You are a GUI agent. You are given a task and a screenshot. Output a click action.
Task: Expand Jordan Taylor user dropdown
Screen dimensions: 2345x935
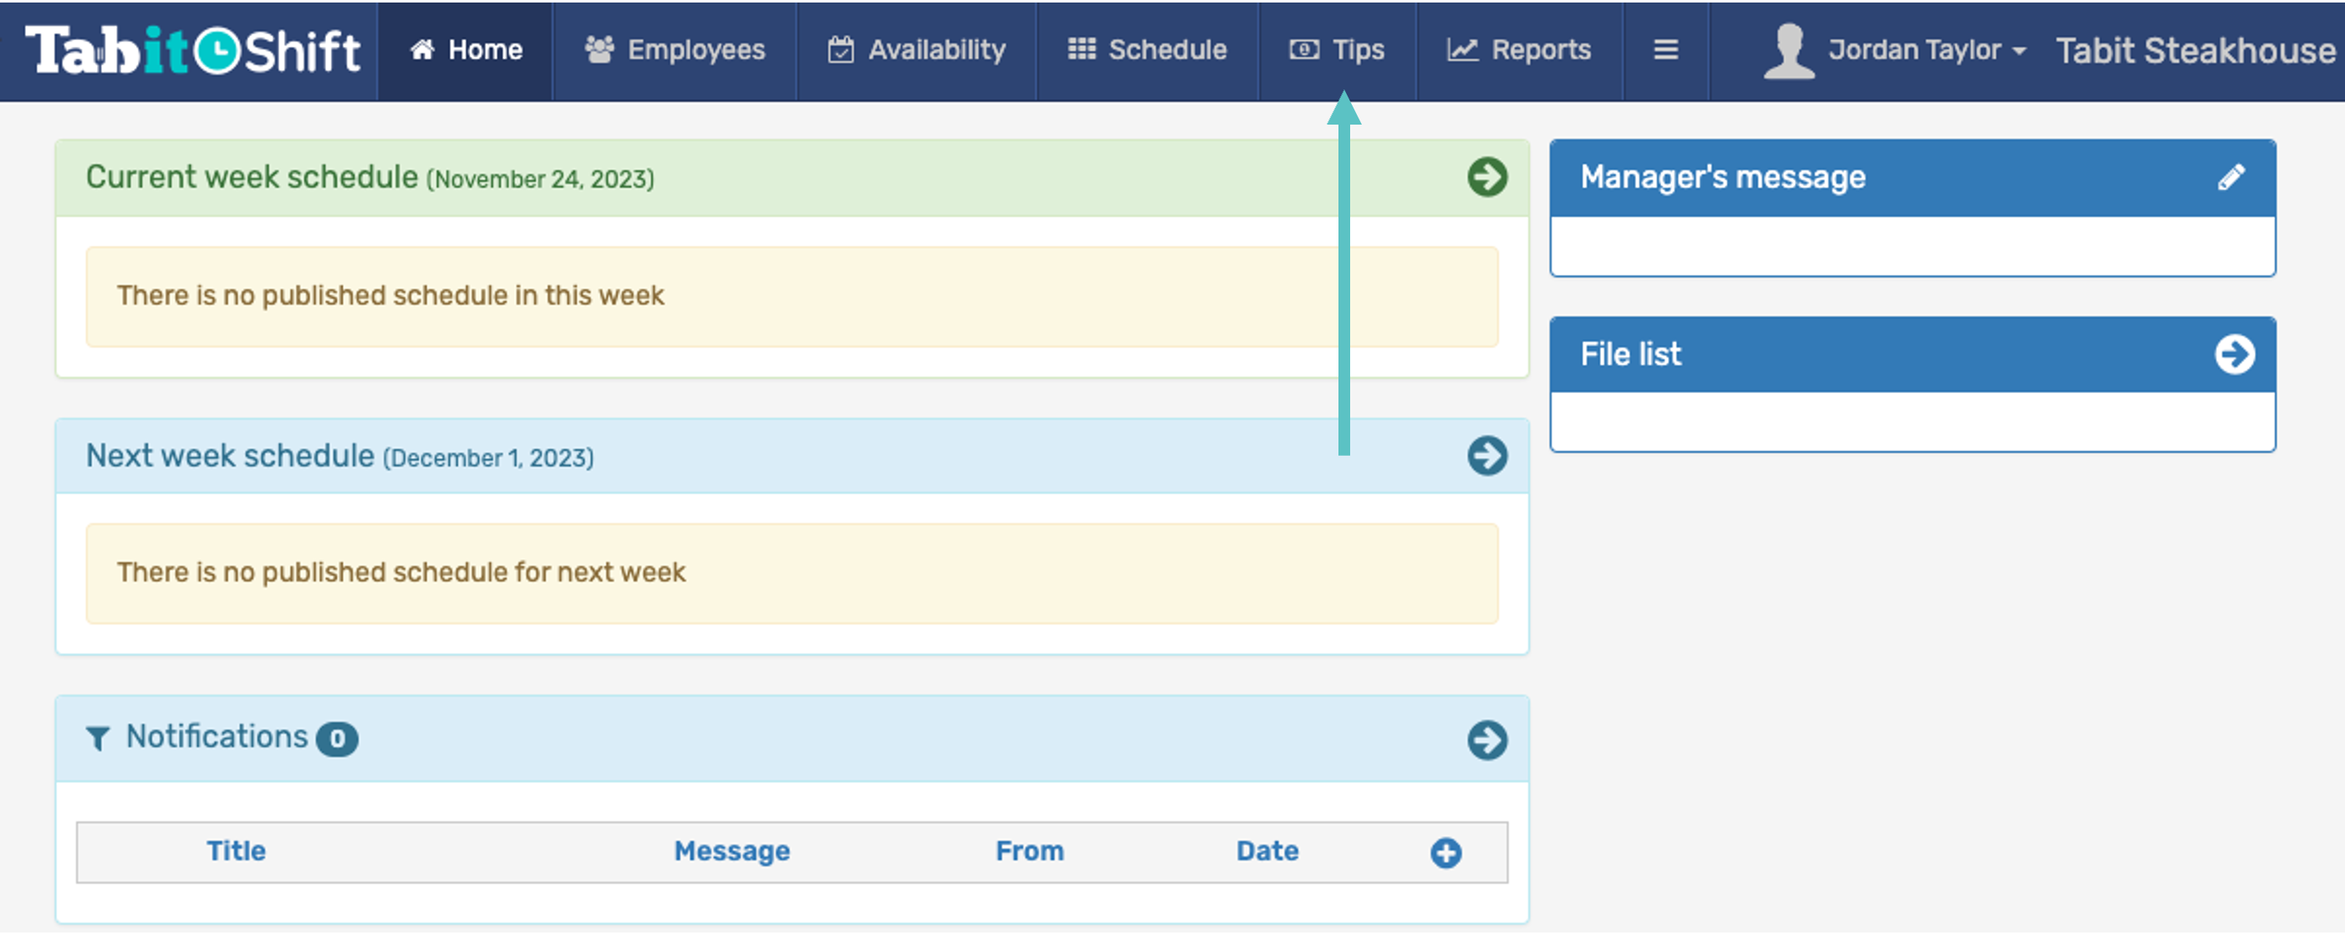pyautogui.click(x=1928, y=49)
